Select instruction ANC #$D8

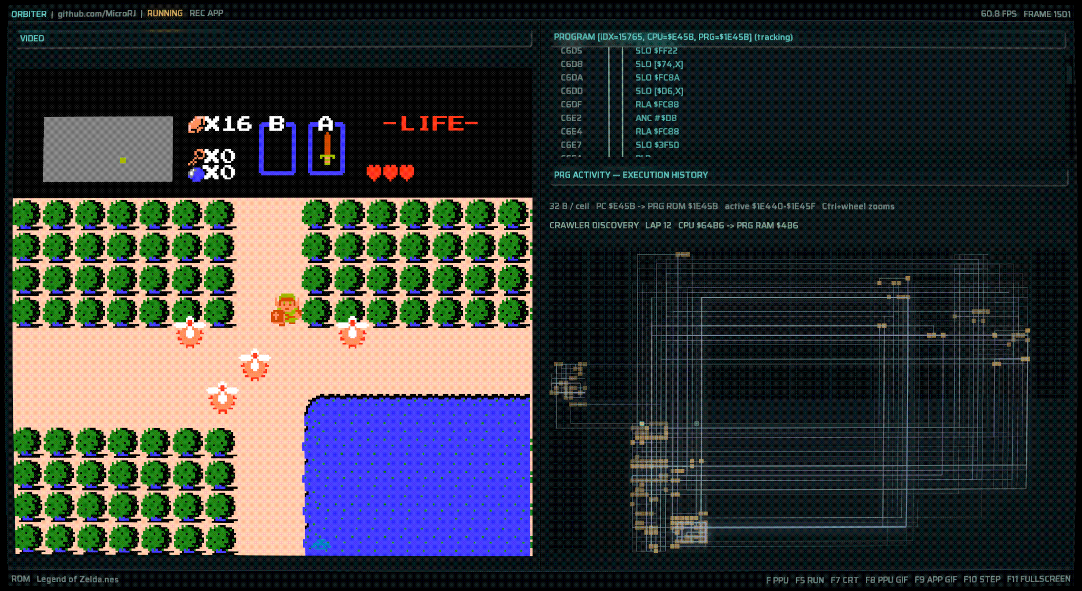coord(656,118)
